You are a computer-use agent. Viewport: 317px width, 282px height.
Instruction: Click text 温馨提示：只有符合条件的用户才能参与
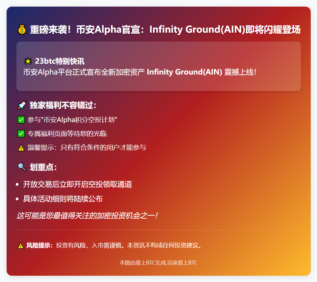[87, 147]
